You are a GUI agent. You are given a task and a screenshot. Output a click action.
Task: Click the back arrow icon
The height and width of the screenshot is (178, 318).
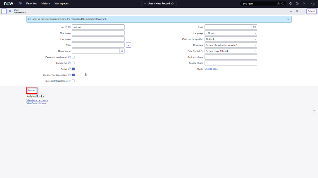[4, 11]
